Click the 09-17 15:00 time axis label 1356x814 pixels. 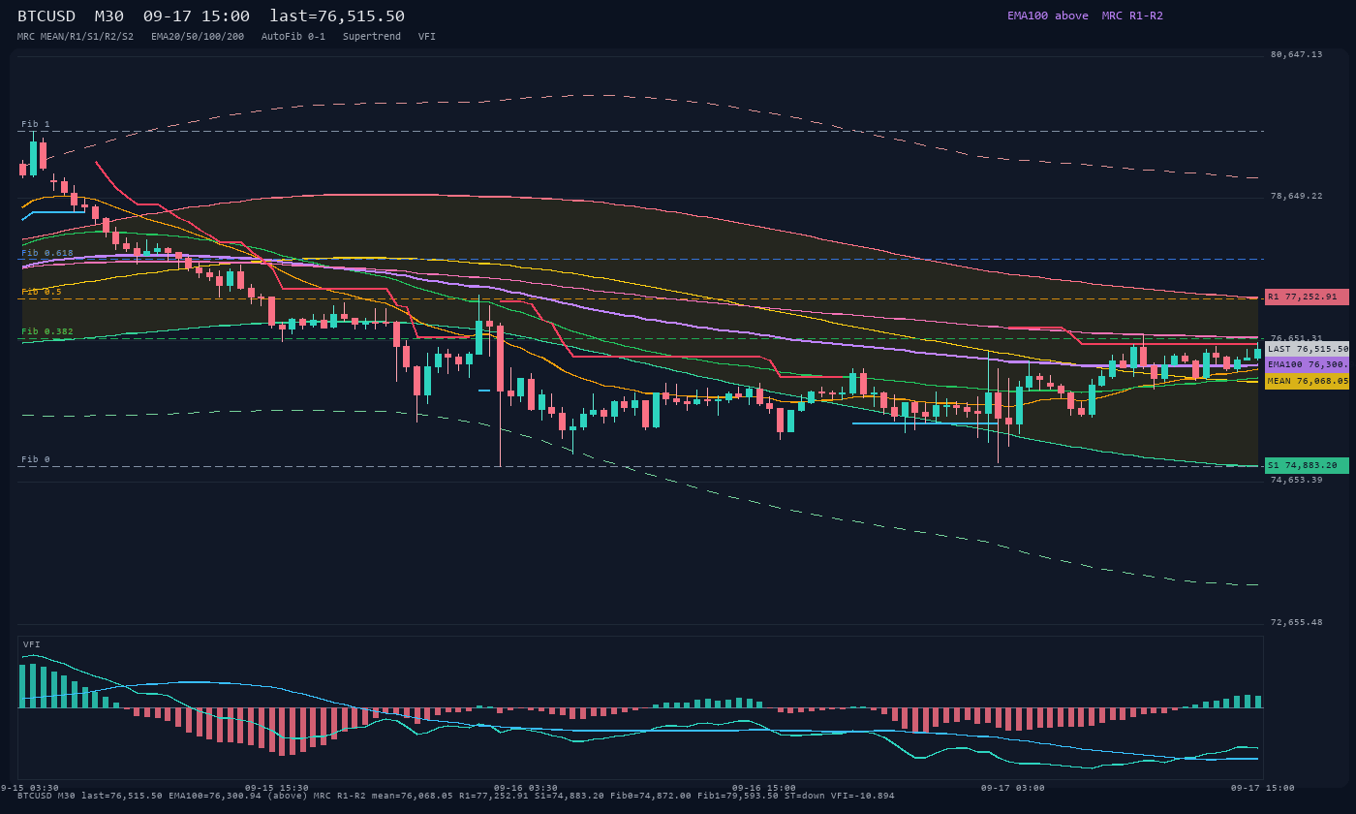[x=1262, y=788]
